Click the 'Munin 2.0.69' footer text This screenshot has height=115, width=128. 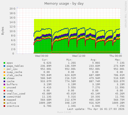coord(64,112)
